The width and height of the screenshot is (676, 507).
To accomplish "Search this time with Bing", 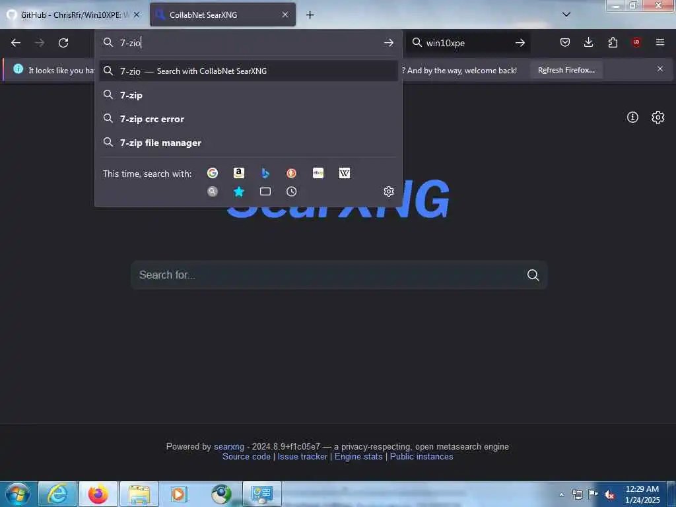I will pyautogui.click(x=265, y=173).
